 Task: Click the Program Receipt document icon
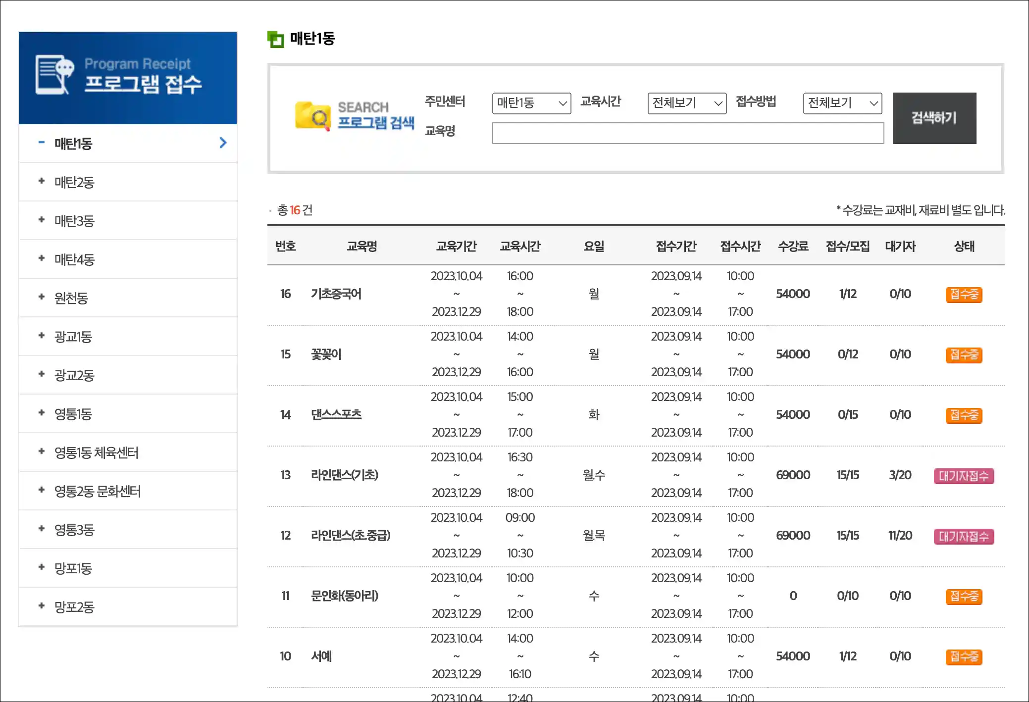[x=54, y=75]
